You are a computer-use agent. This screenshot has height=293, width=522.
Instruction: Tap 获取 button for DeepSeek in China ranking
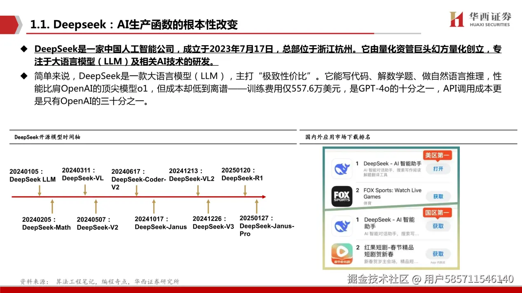pyautogui.click(x=438, y=226)
